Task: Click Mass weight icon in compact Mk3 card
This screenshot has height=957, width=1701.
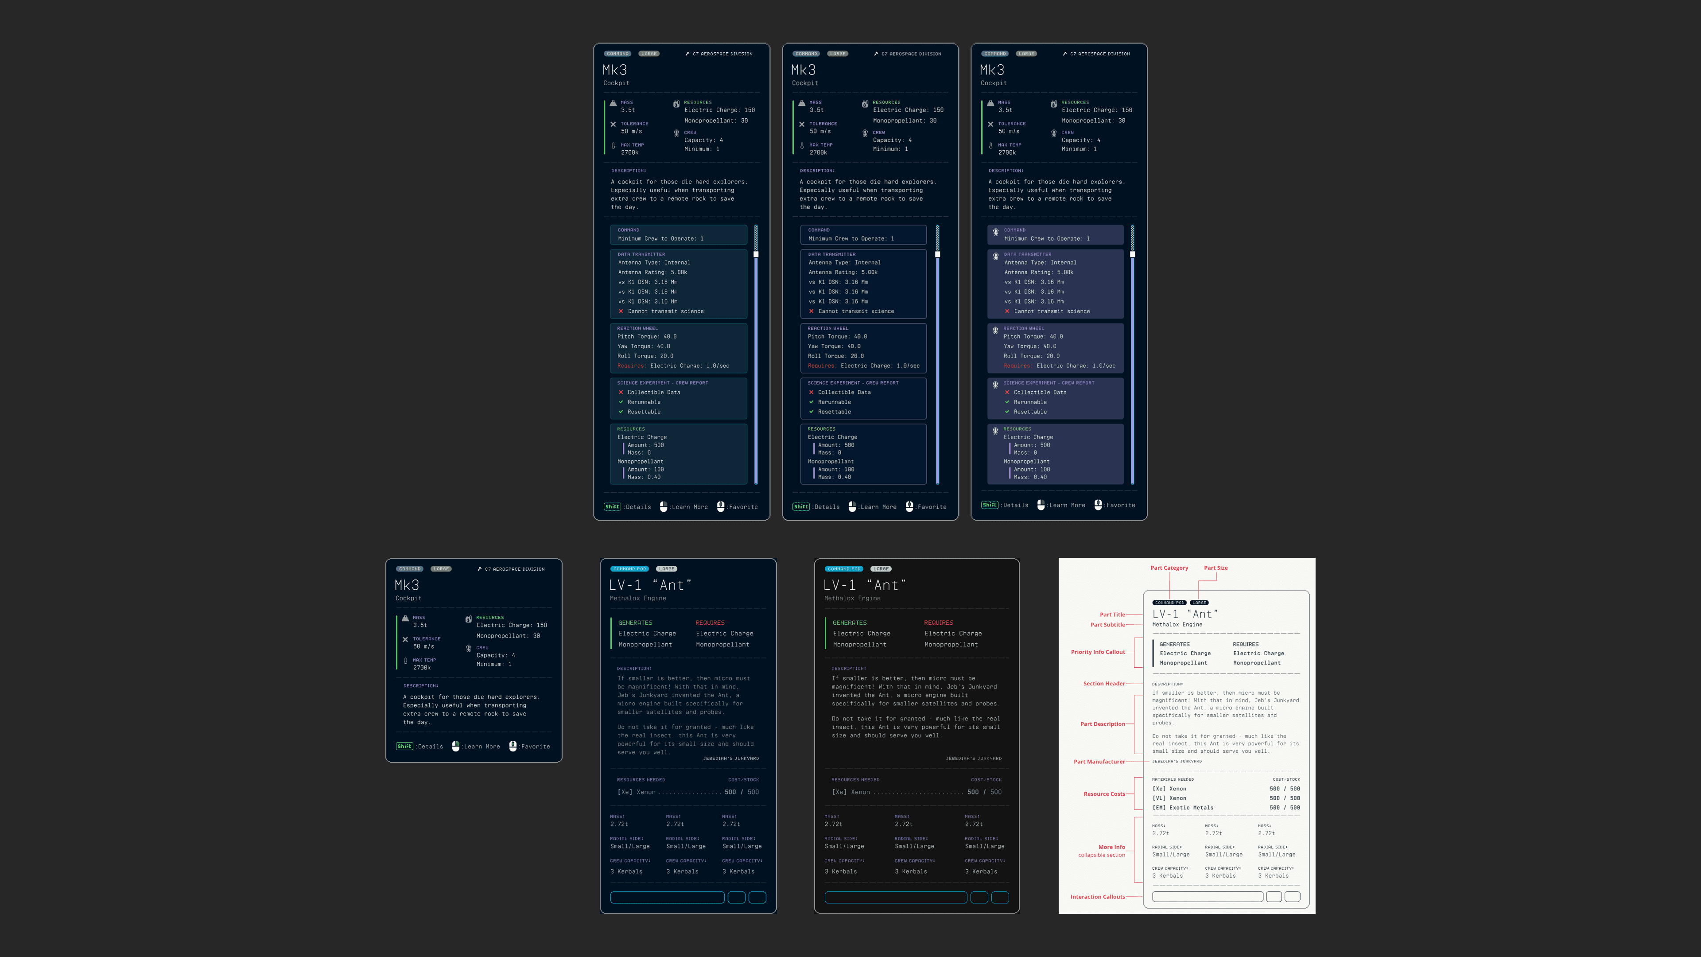Action: pos(405,619)
